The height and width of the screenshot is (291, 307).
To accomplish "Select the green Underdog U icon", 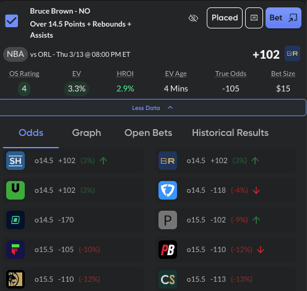I will click(15, 190).
